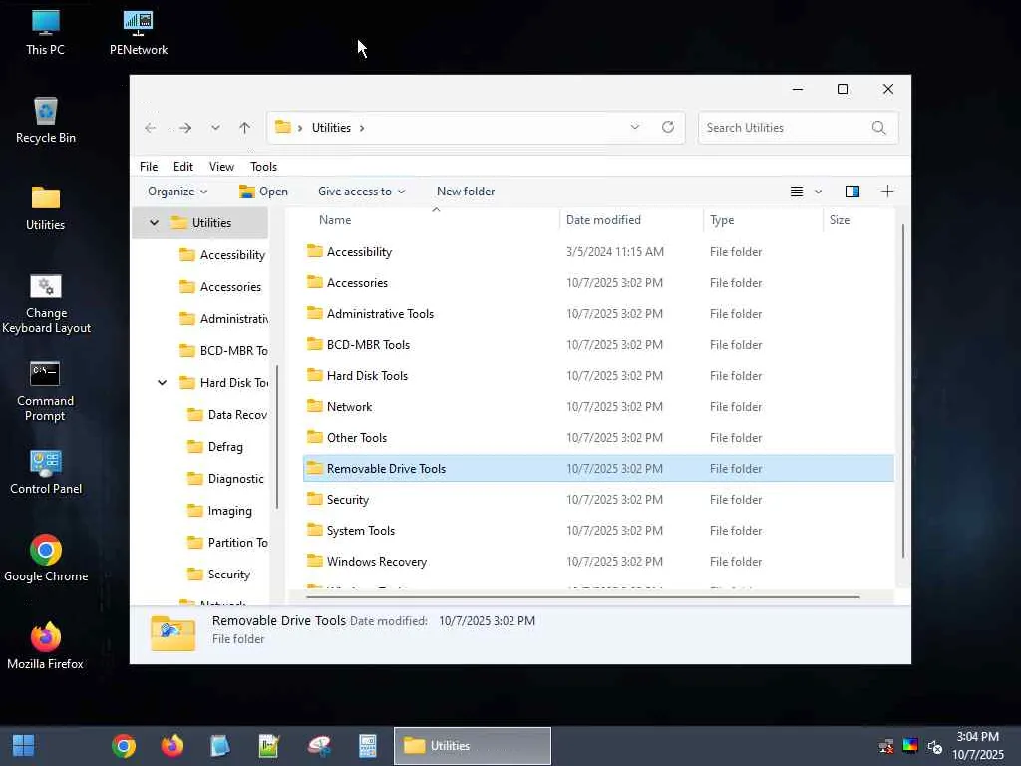Viewport: 1021px width, 766px height.
Task: Go up one folder level
Action: (245, 128)
